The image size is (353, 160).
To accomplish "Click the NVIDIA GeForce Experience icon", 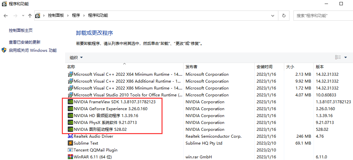I will point(70,109).
